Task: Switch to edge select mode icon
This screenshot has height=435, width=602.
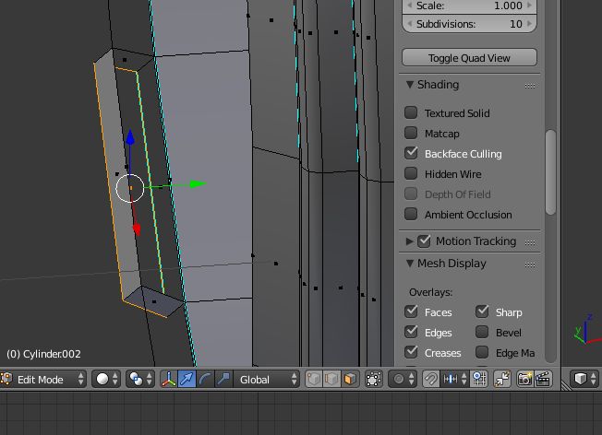Action: (x=331, y=380)
